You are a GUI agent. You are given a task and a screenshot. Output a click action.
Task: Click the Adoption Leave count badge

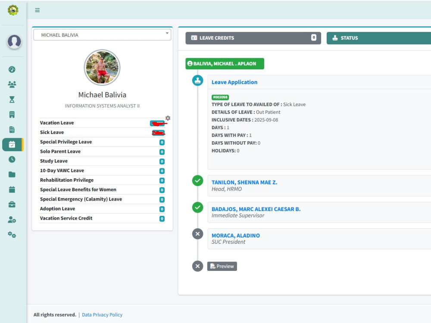click(162, 209)
